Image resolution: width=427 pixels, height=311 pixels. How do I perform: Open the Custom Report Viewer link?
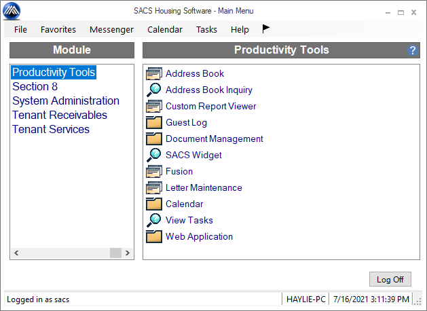[x=210, y=106]
